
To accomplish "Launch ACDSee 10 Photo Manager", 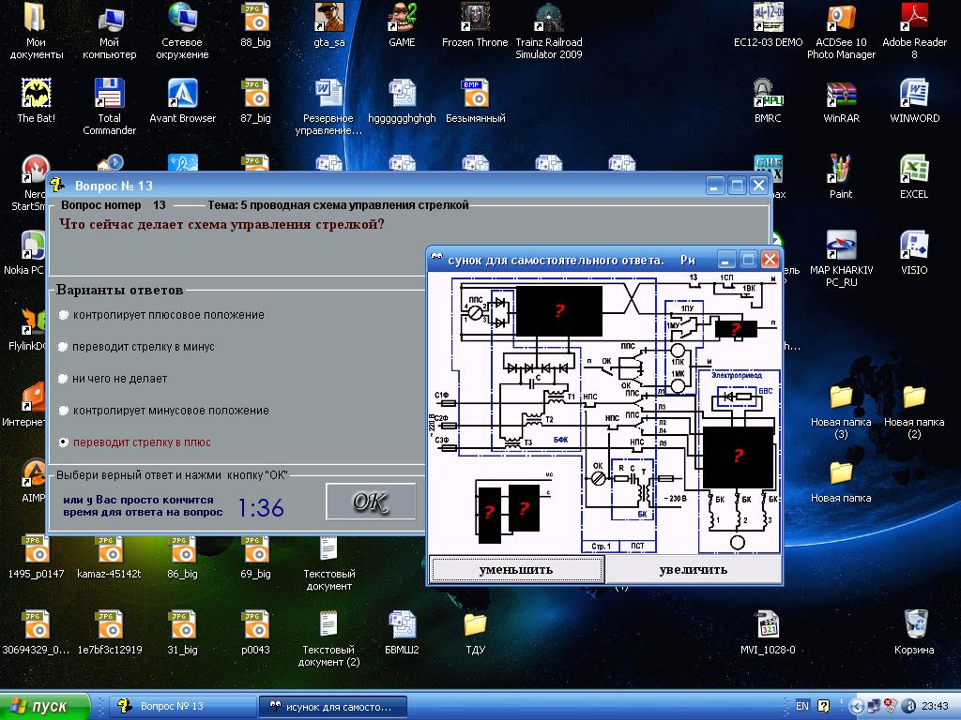I will (841, 19).
